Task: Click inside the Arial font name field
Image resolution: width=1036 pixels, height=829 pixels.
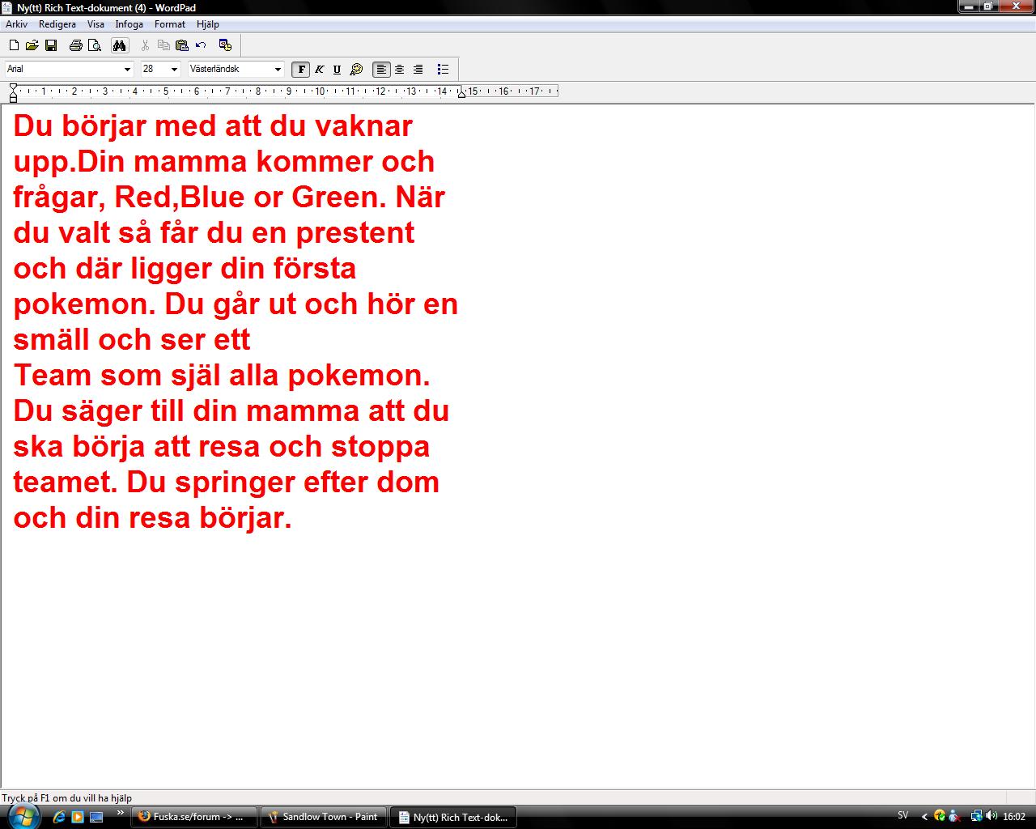Action: point(63,70)
